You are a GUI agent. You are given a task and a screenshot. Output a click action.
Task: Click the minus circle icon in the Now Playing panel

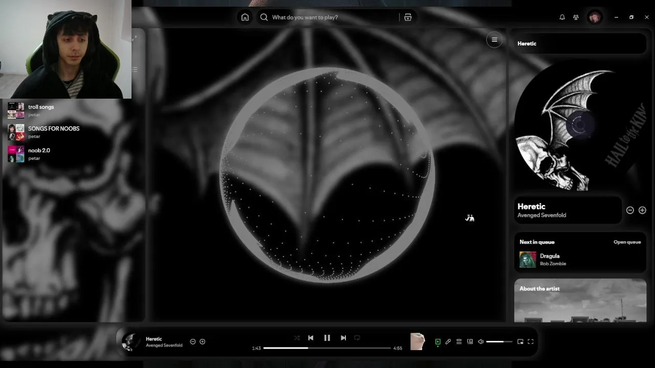click(630, 210)
